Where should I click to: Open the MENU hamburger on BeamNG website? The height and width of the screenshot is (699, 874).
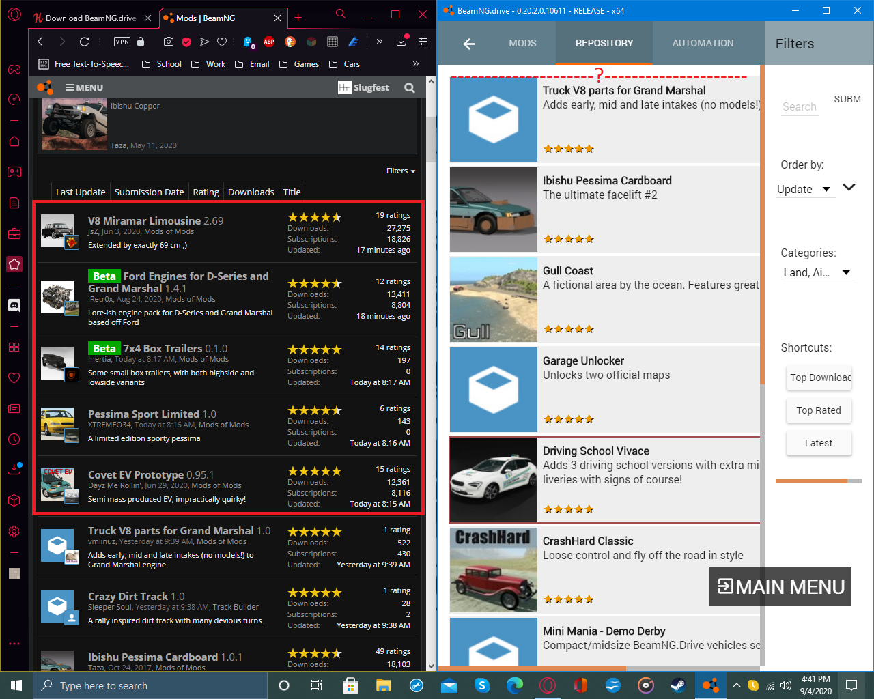[x=84, y=87]
